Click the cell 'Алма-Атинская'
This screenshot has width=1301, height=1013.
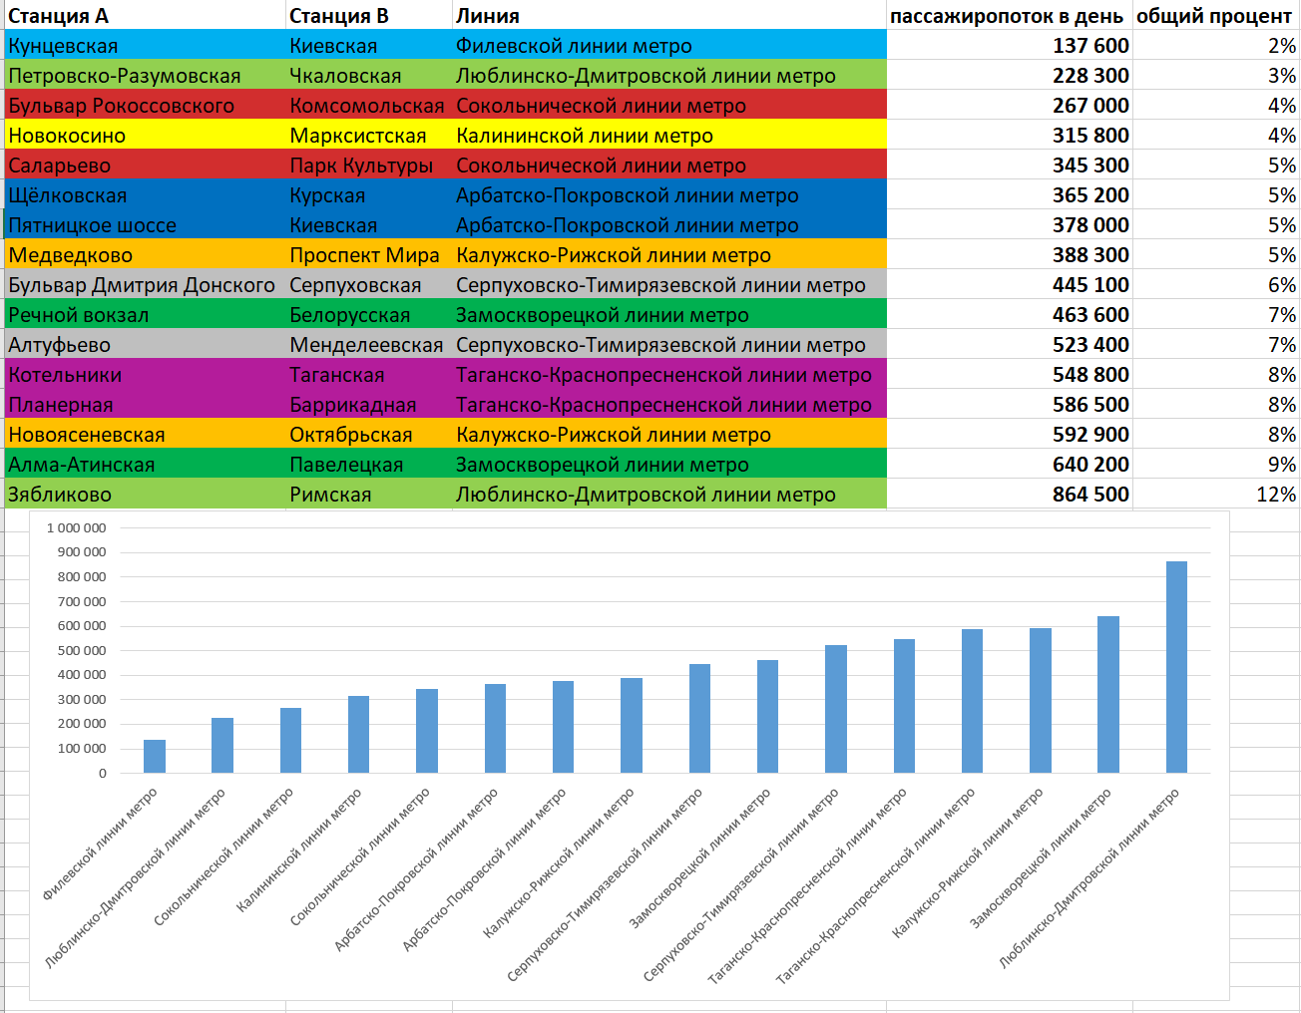point(145,464)
